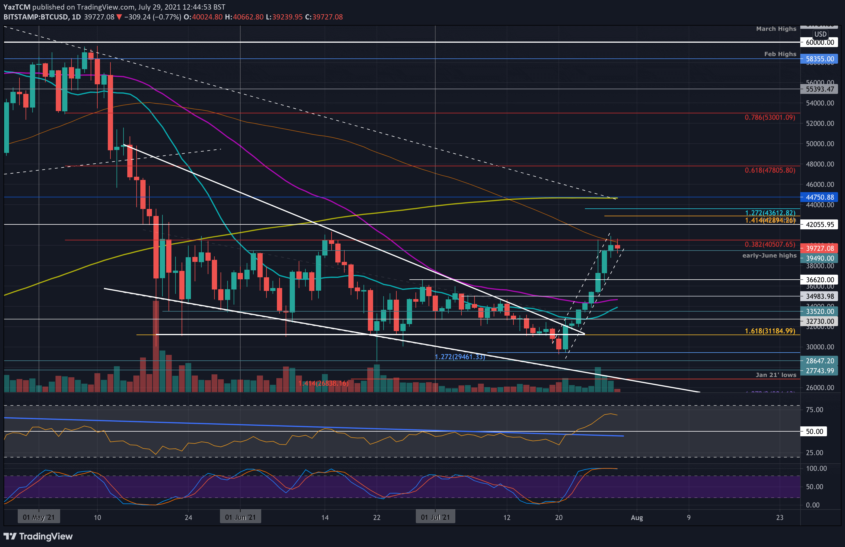
Task: Click the 1D interval label in the header
Action: pos(76,17)
